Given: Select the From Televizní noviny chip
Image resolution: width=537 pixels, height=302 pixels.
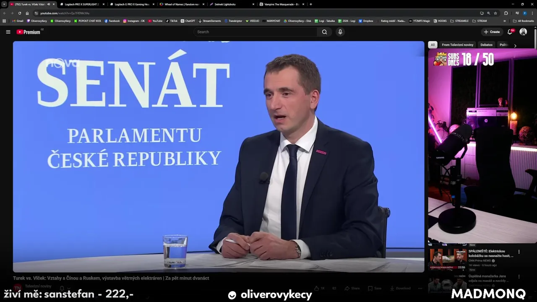Looking at the screenshot, I should [457, 45].
